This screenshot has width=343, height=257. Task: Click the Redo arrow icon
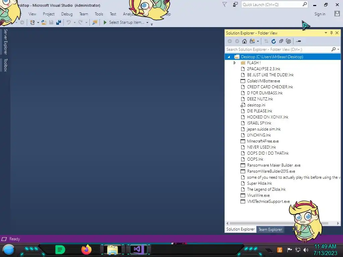point(80,22)
